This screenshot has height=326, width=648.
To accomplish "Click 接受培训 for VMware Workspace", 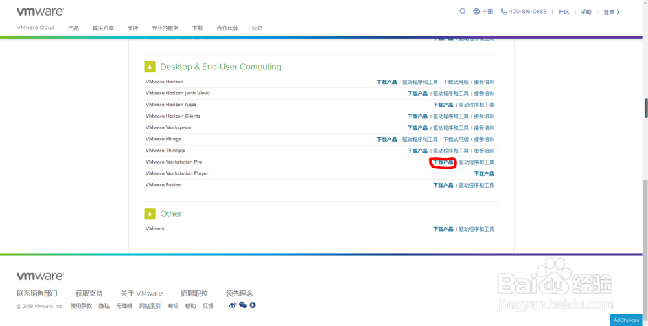I will (x=484, y=128).
